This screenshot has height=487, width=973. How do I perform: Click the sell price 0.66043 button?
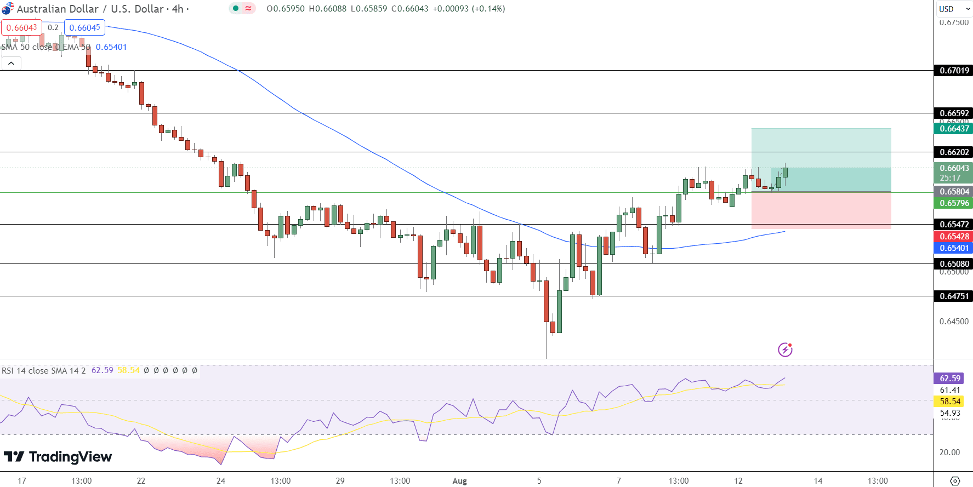pyautogui.click(x=22, y=27)
